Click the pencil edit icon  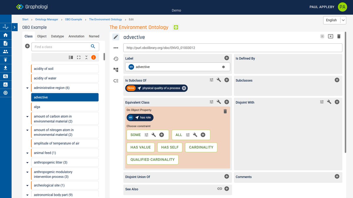116,37
